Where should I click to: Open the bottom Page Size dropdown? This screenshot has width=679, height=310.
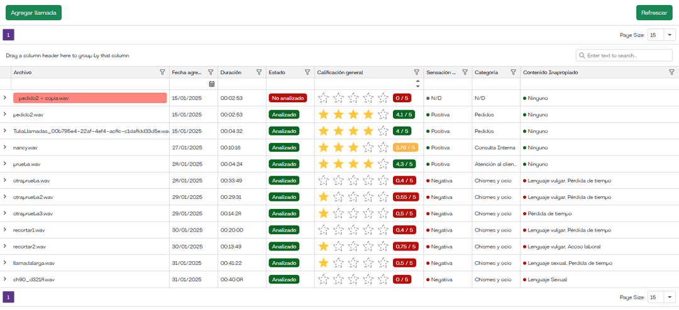[670, 297]
